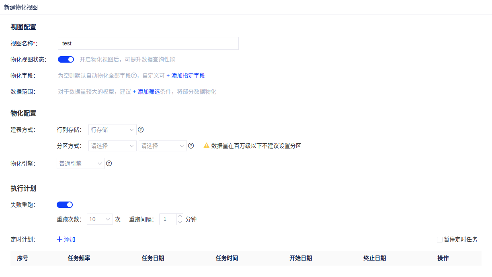
Task: Click the 添加指定字段 link
Action: [186, 75]
